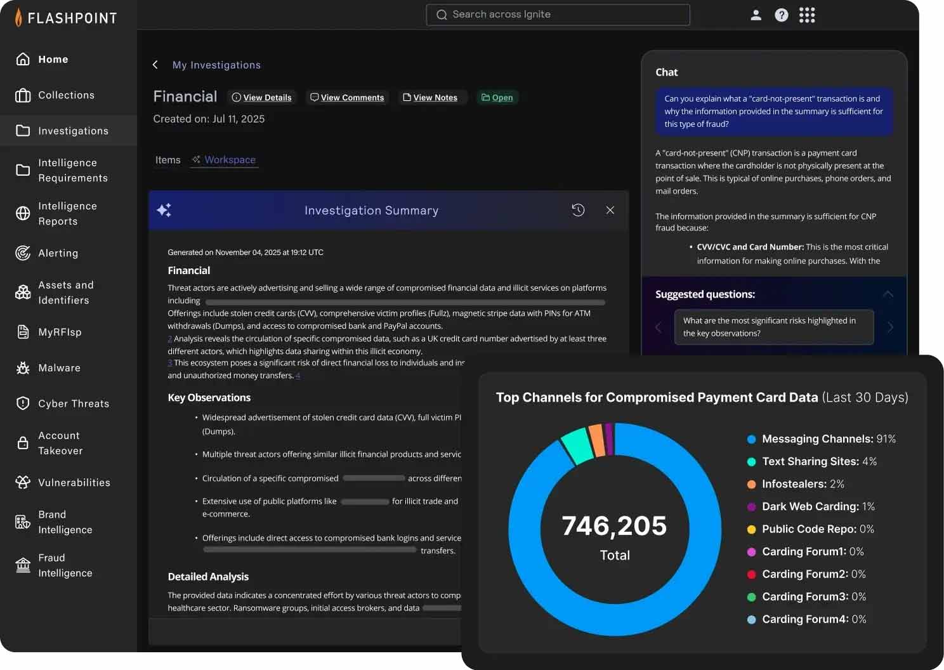Click the teal Text Sharing Sites legend dot
Viewport: 944px width, 670px height.
[x=751, y=462]
